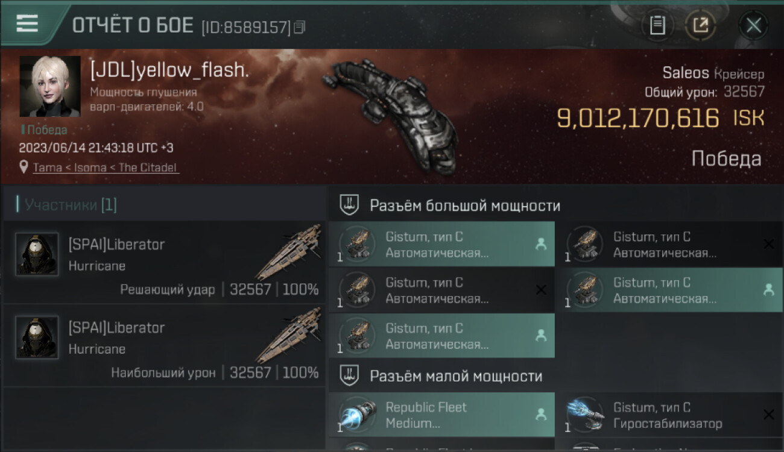Select the Republic Fleet Medium module entry
Image resolution: width=784 pixels, height=452 pixels.
442,415
